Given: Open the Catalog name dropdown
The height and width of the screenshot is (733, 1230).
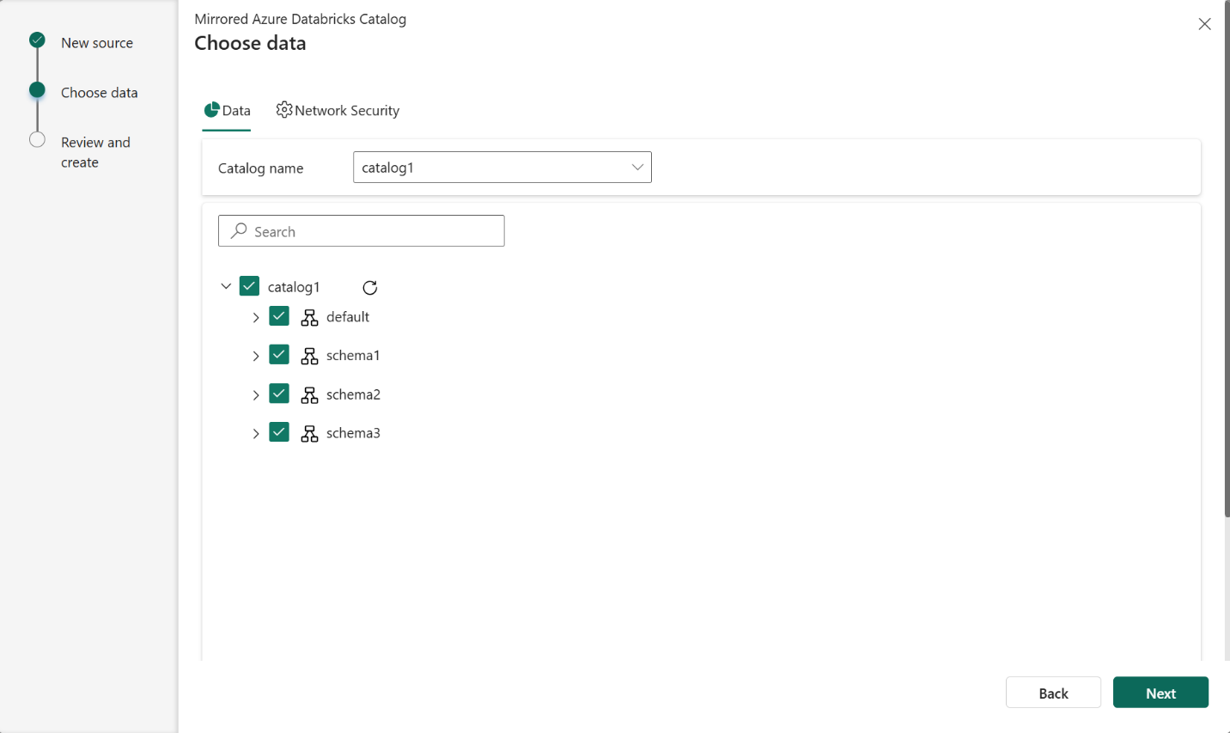Looking at the screenshot, I should pyautogui.click(x=502, y=167).
